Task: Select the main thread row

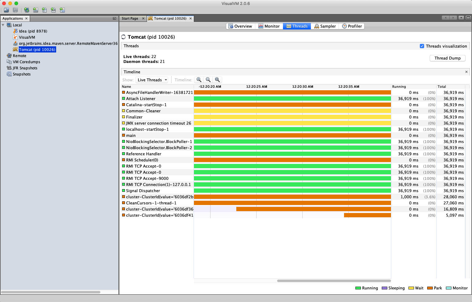Action: [x=131, y=135]
